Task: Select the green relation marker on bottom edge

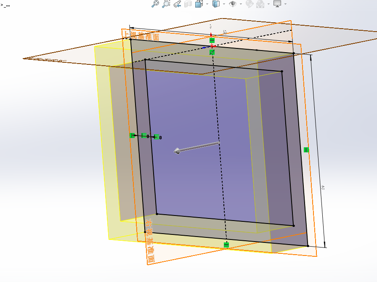Action: 226,245
